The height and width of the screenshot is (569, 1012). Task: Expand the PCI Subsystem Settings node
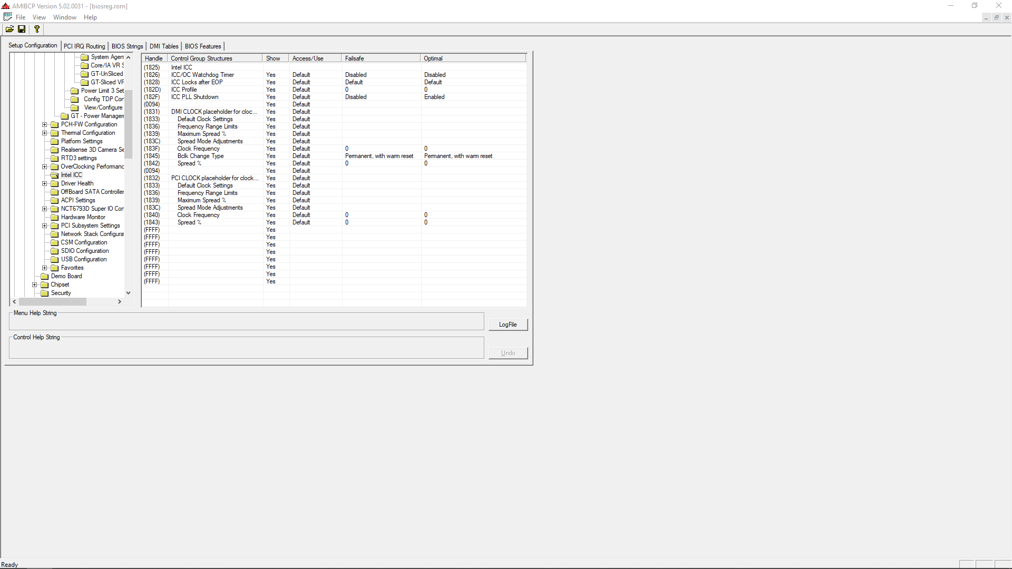[x=45, y=225]
